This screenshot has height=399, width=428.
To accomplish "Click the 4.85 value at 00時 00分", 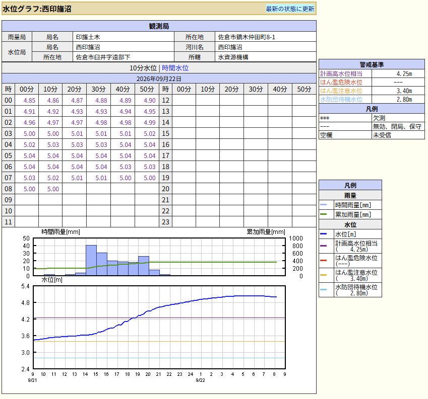I will tap(29, 100).
